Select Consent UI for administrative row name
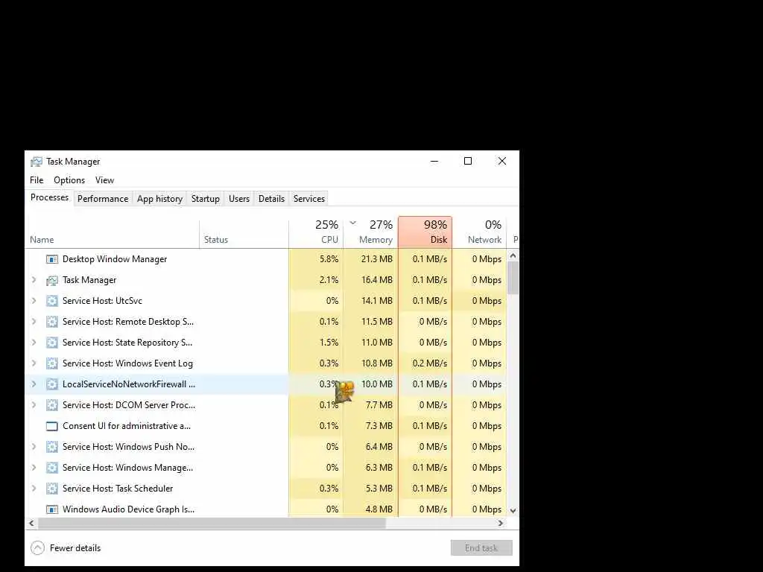Viewport: 763px width, 572px height. 127,426
